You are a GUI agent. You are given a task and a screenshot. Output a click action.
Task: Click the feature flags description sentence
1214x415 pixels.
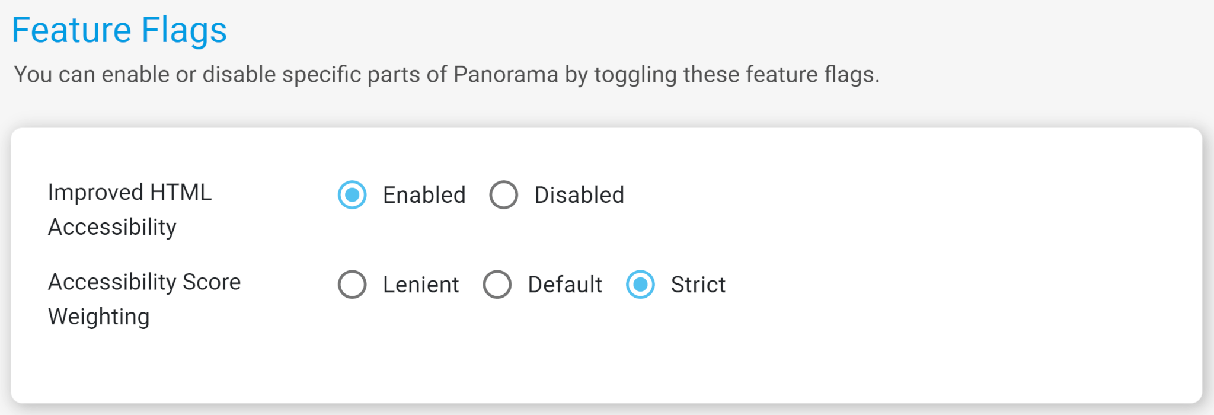(x=446, y=75)
